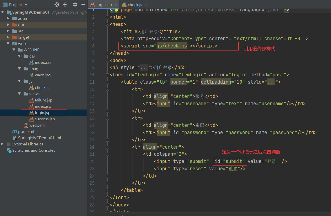Expand the .idea folder
The width and height of the screenshot is (331, 216).
click(8, 18)
